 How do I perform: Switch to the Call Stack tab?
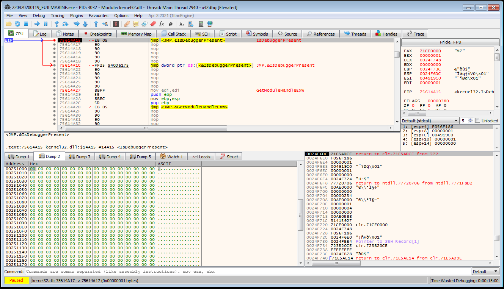tap(173, 34)
